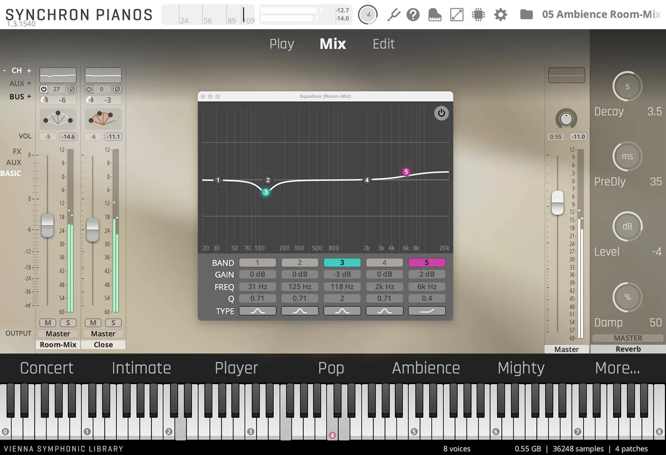Click the help question mark icon
The width and height of the screenshot is (666, 455).
pyautogui.click(x=413, y=15)
